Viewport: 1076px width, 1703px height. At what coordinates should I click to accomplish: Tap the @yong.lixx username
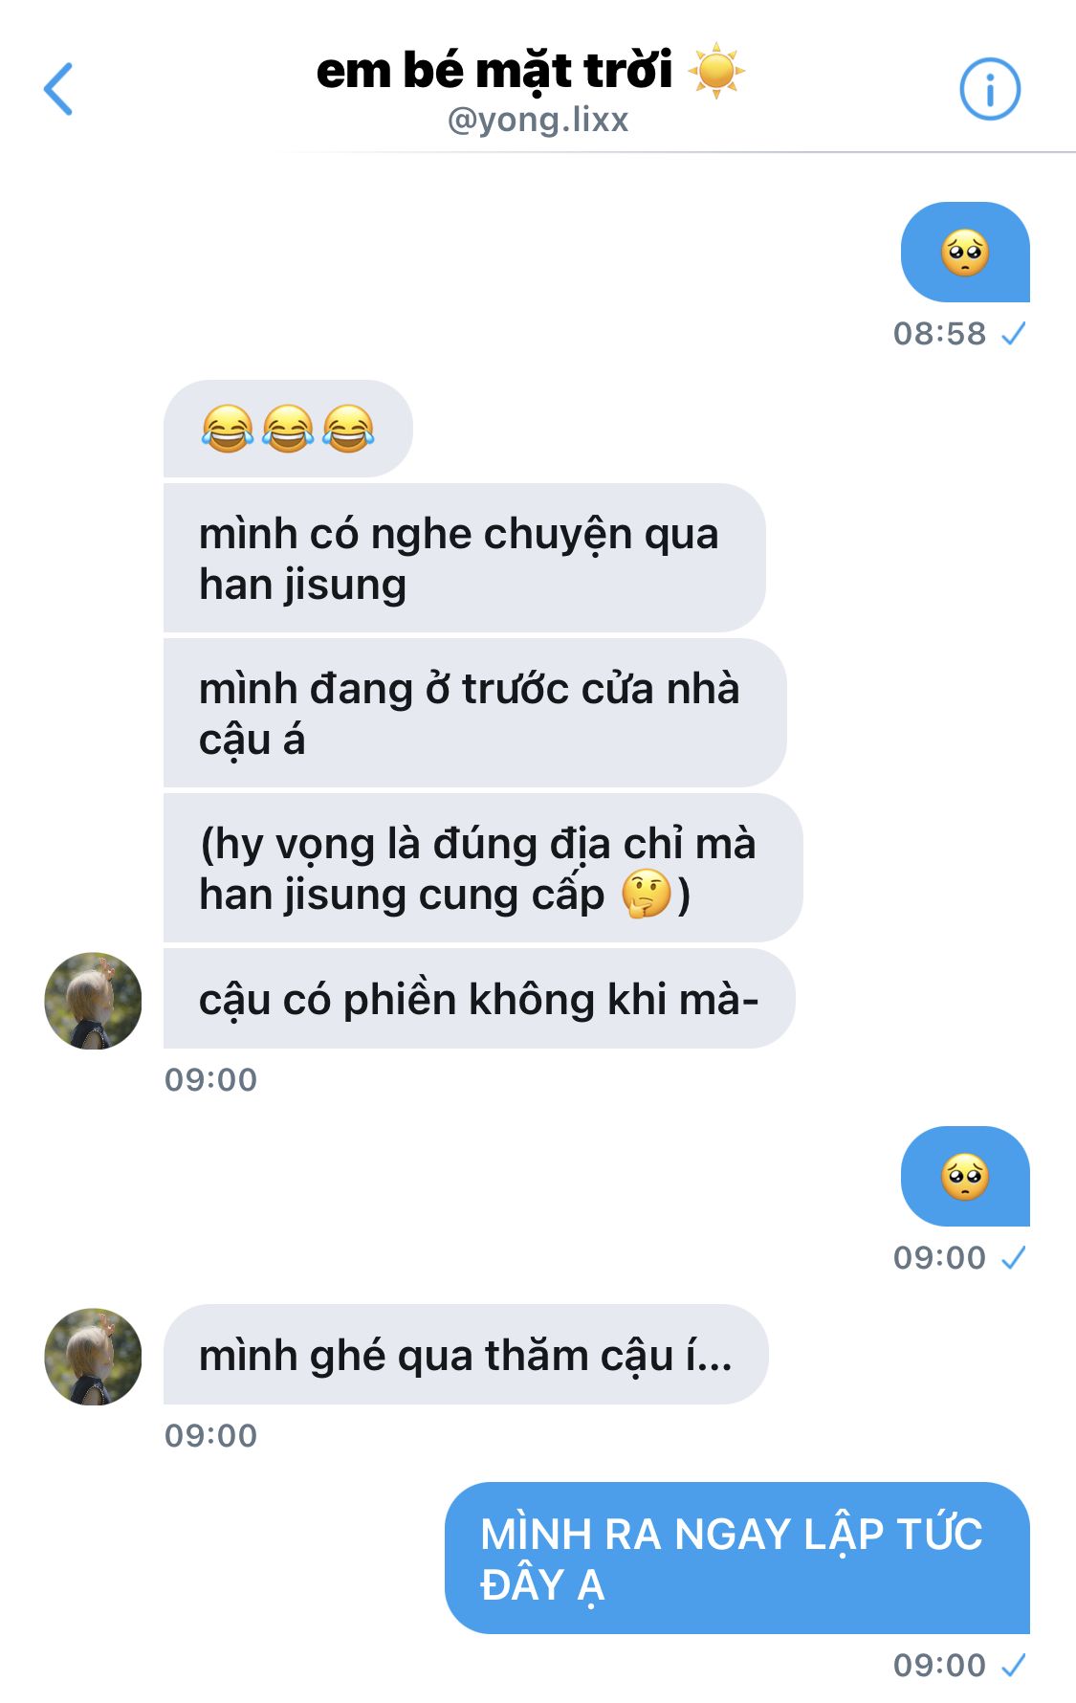click(538, 120)
